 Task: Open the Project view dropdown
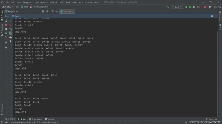pos(11,11)
